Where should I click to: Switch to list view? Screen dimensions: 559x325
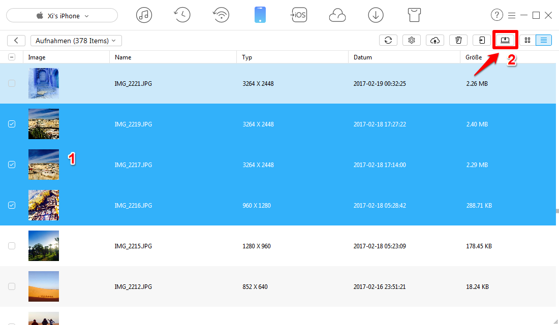(544, 40)
